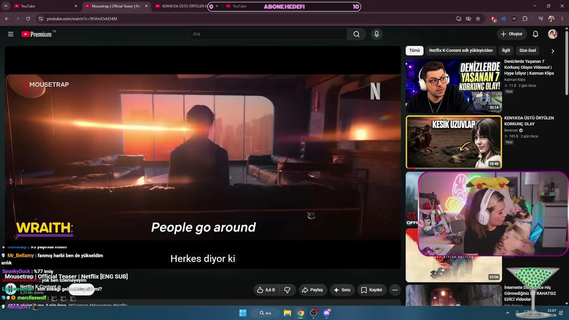569x320 pixels.
Task: Click the search magnifier button
Action: tap(357, 34)
